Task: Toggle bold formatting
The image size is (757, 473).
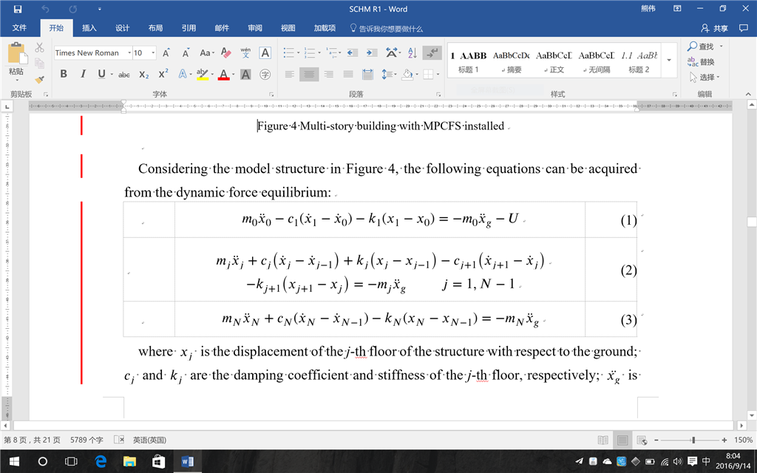Action: (x=64, y=74)
